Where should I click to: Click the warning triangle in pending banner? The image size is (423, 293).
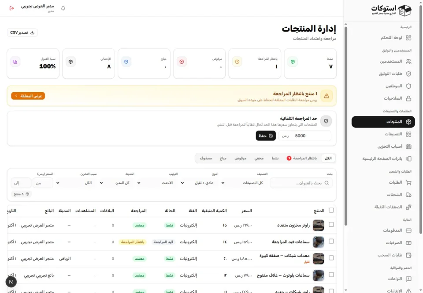[x=327, y=96]
